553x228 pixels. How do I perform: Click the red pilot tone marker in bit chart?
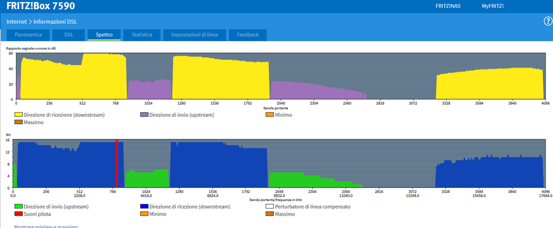point(116,164)
